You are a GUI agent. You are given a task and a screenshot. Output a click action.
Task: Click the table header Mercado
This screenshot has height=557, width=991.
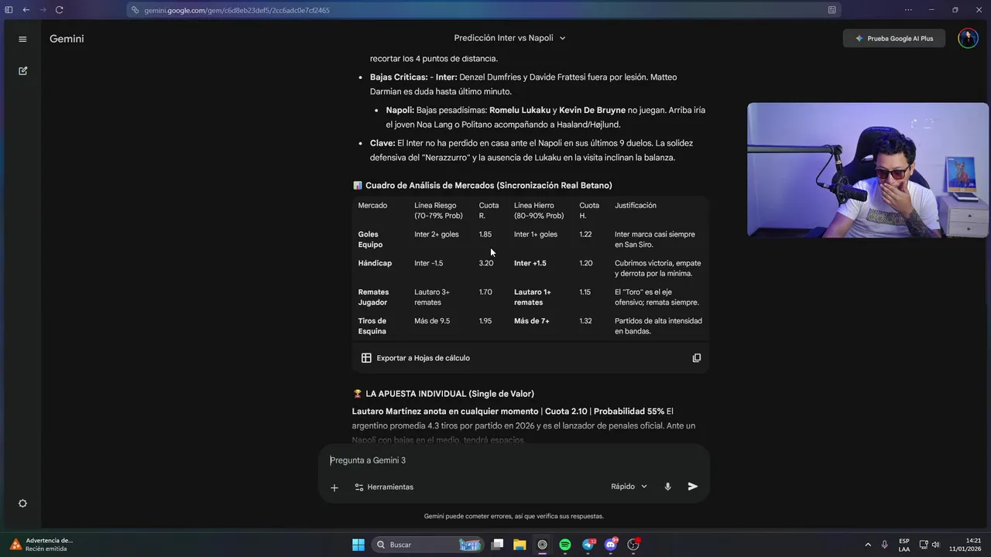click(372, 206)
